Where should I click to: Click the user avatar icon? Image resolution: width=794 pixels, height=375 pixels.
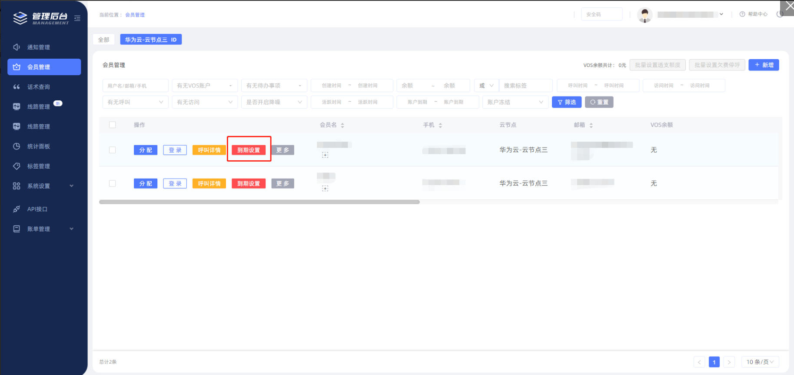click(645, 15)
